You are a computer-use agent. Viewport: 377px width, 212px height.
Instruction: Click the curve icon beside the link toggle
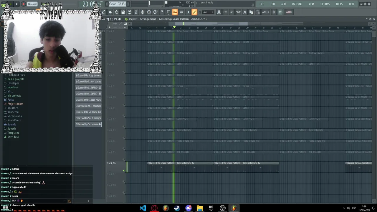point(188,12)
